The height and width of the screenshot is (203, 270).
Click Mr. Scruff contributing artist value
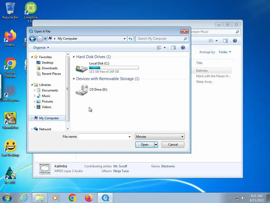(x=120, y=166)
